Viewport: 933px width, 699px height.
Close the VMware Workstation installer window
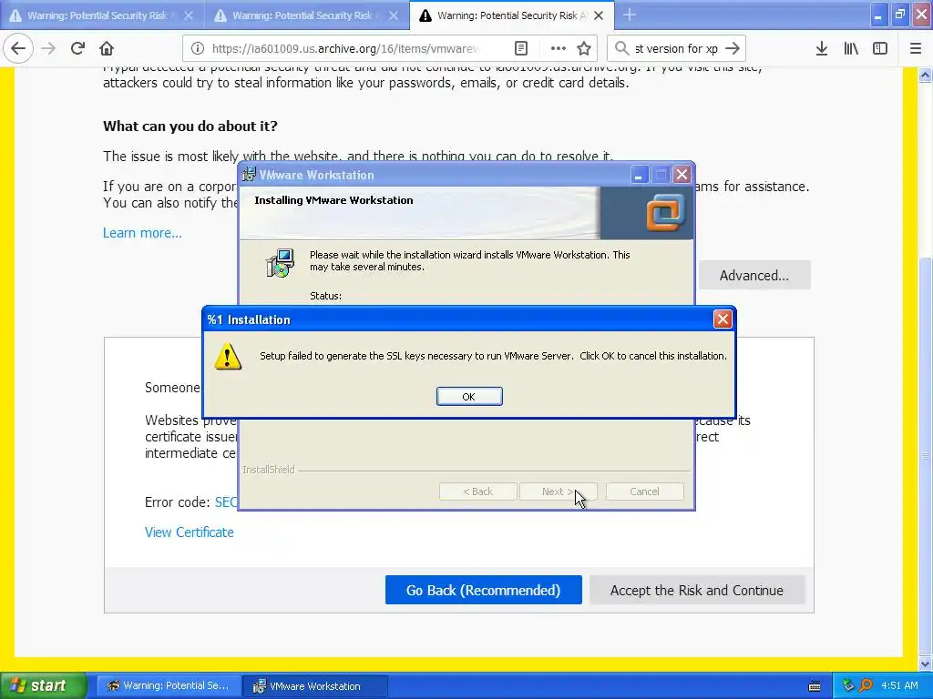point(682,175)
